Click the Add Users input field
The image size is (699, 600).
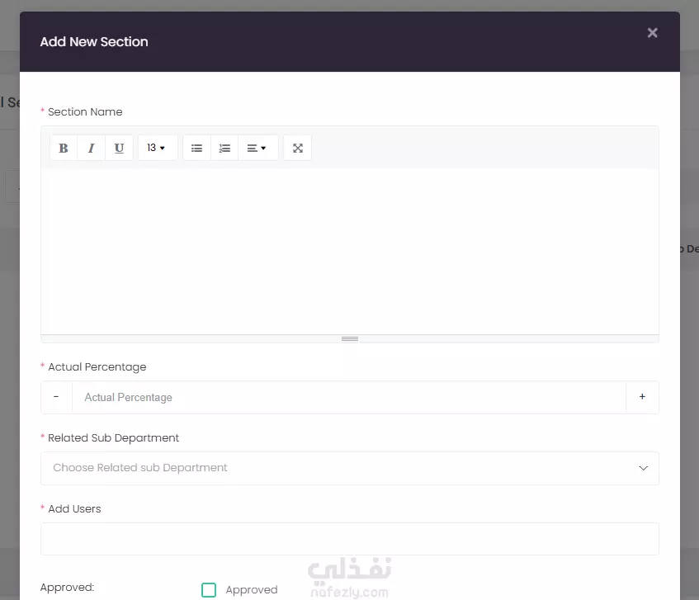350,539
